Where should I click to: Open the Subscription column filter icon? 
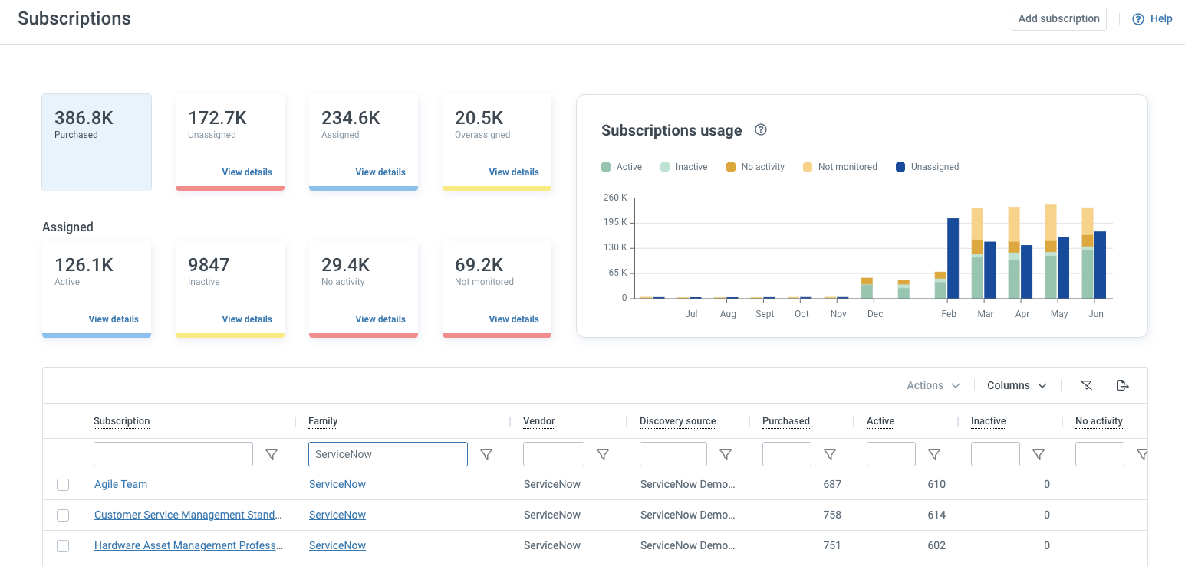coord(272,454)
